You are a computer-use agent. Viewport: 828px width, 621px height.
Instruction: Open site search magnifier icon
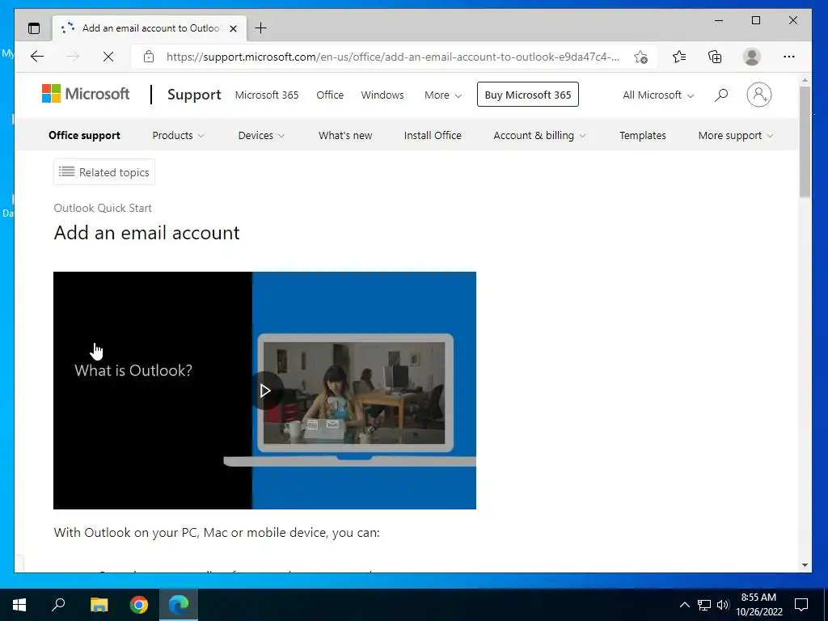coord(721,95)
